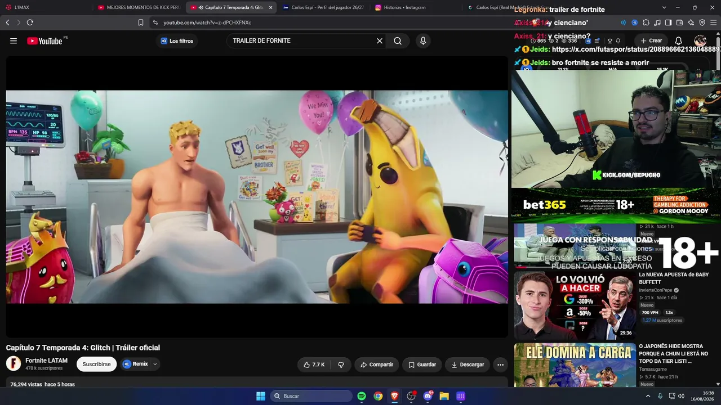Open Discord from the taskbar

point(428,396)
